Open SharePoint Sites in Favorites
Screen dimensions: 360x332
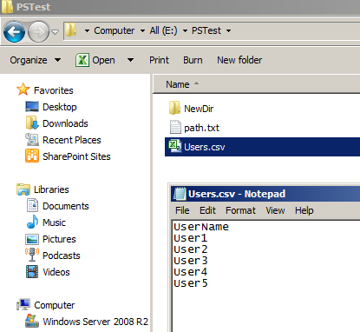pos(76,156)
